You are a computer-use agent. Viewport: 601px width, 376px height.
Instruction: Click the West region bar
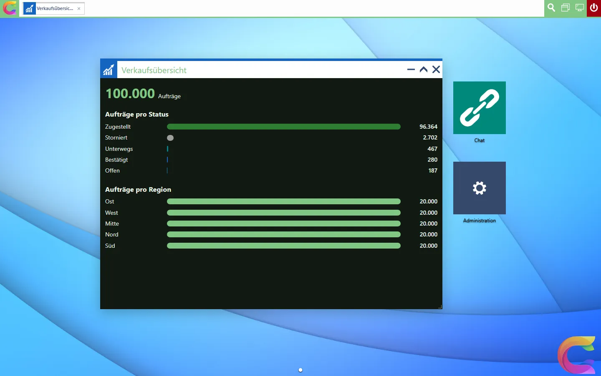point(284,213)
